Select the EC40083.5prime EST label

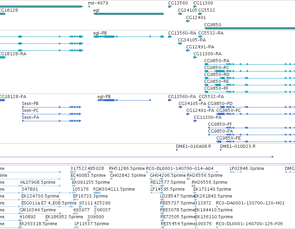[x=88, y=175]
